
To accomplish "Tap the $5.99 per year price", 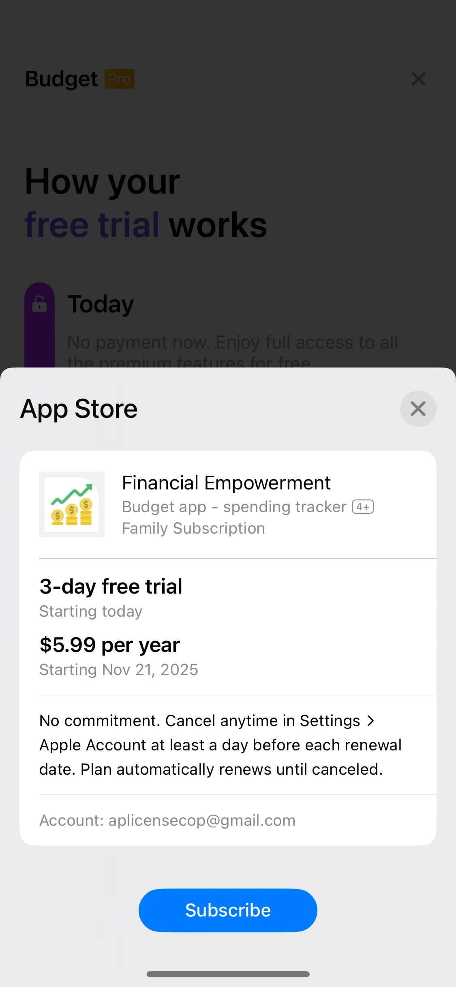I will (x=110, y=645).
